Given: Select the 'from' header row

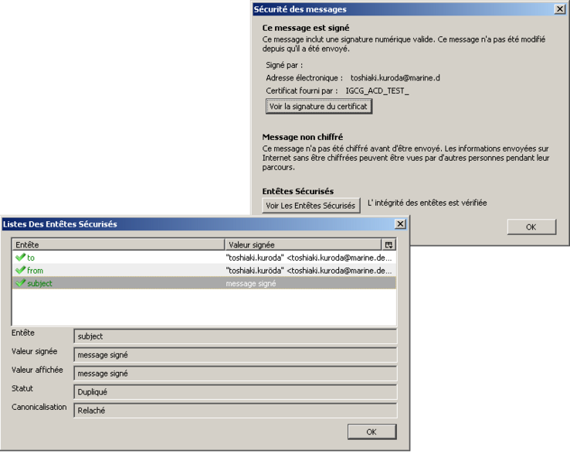Looking at the screenshot, I should pos(205,271).
